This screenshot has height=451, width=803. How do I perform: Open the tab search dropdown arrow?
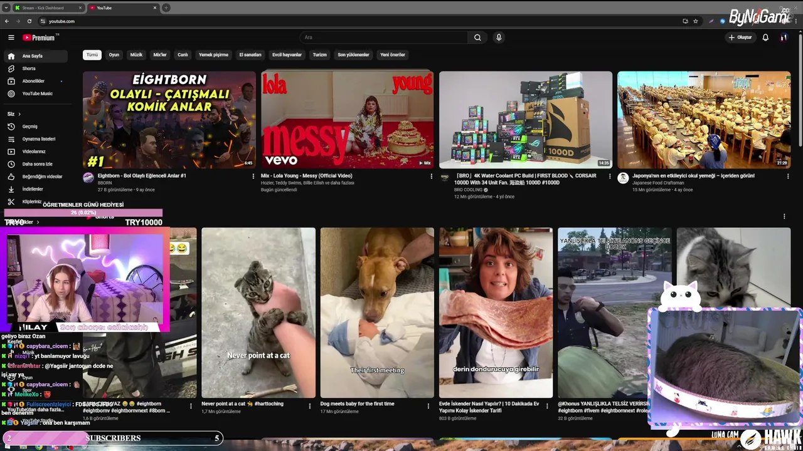click(6, 8)
